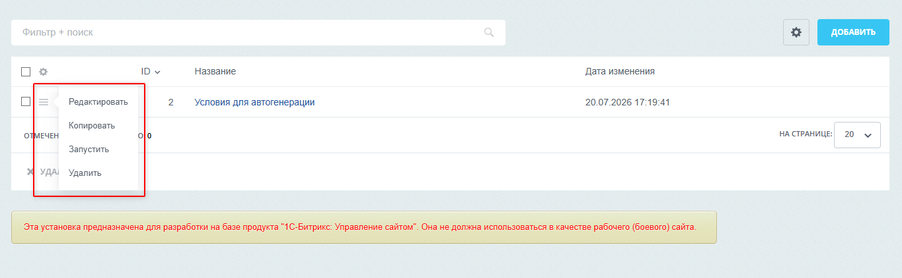Click the blue Добавить button
The image size is (902, 278).
pos(853,32)
